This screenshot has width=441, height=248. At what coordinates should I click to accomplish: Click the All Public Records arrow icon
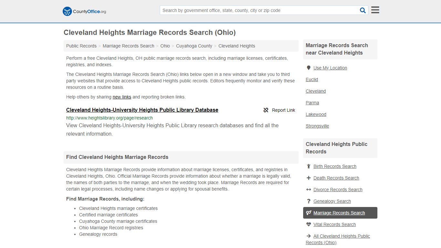[309, 236]
